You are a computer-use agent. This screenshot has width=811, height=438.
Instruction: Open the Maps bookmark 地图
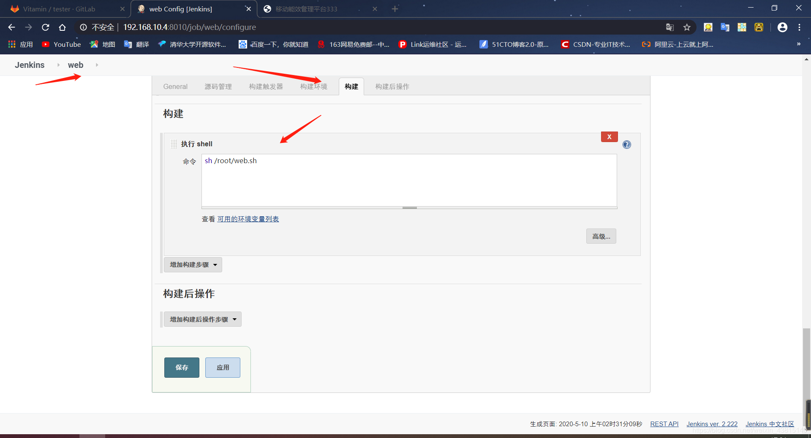(103, 44)
